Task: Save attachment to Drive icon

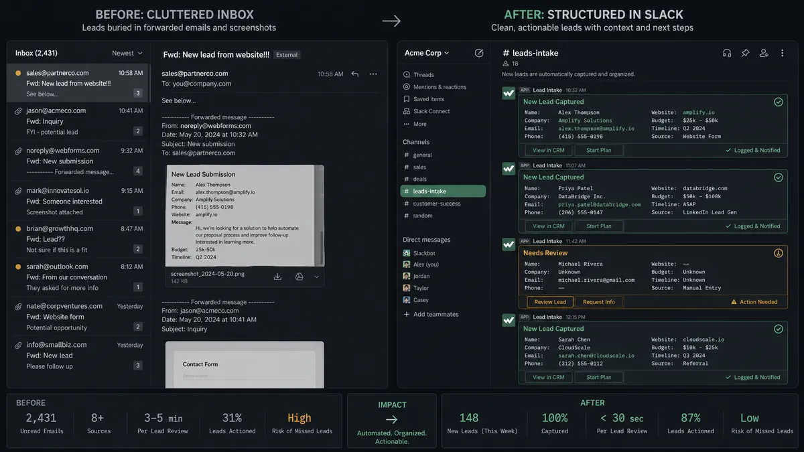Action: pyautogui.click(x=299, y=277)
